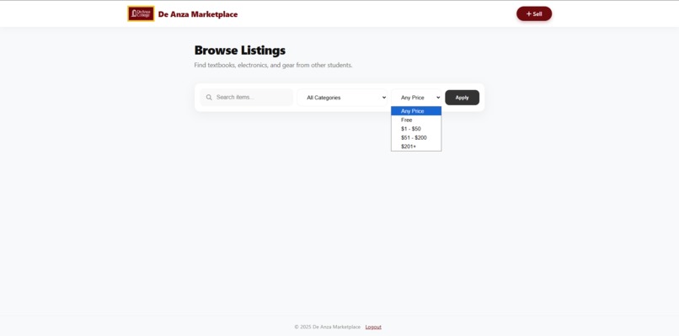Click the Browse Listings heading
The width and height of the screenshot is (679, 336).
coord(240,51)
